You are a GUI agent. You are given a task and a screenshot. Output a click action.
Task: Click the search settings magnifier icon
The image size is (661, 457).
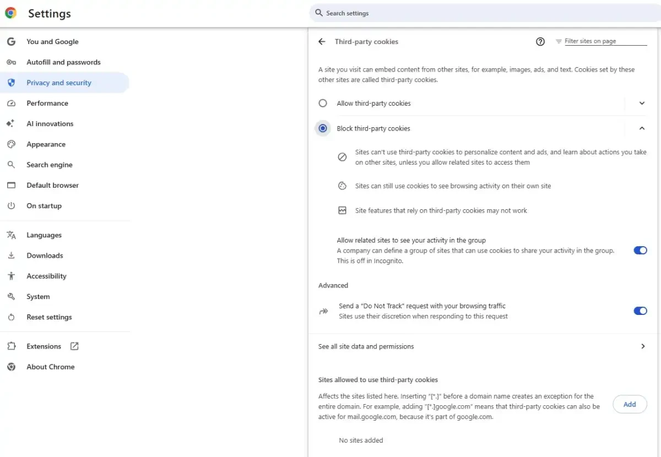coord(319,13)
